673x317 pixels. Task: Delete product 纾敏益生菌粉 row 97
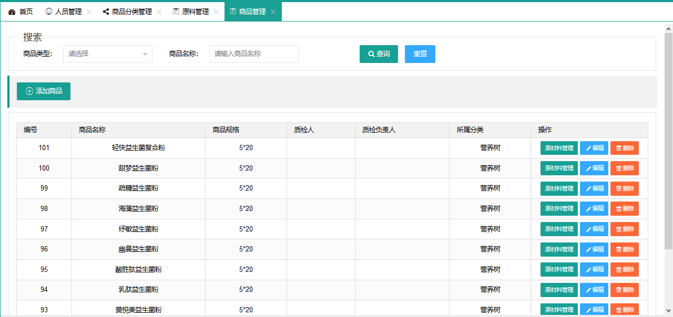(x=624, y=229)
